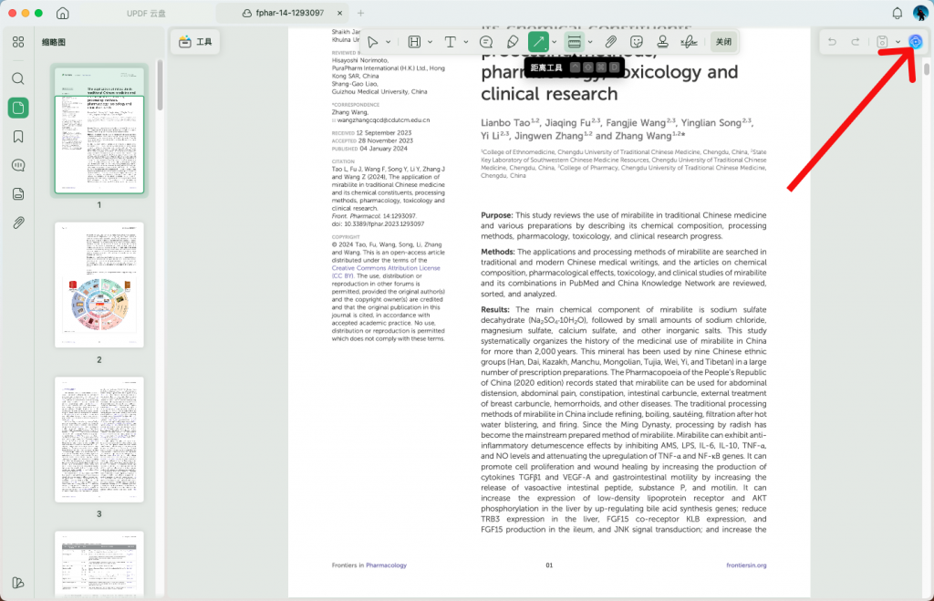934x601 pixels.
Task: Open the comments panel
Action: tap(18, 165)
